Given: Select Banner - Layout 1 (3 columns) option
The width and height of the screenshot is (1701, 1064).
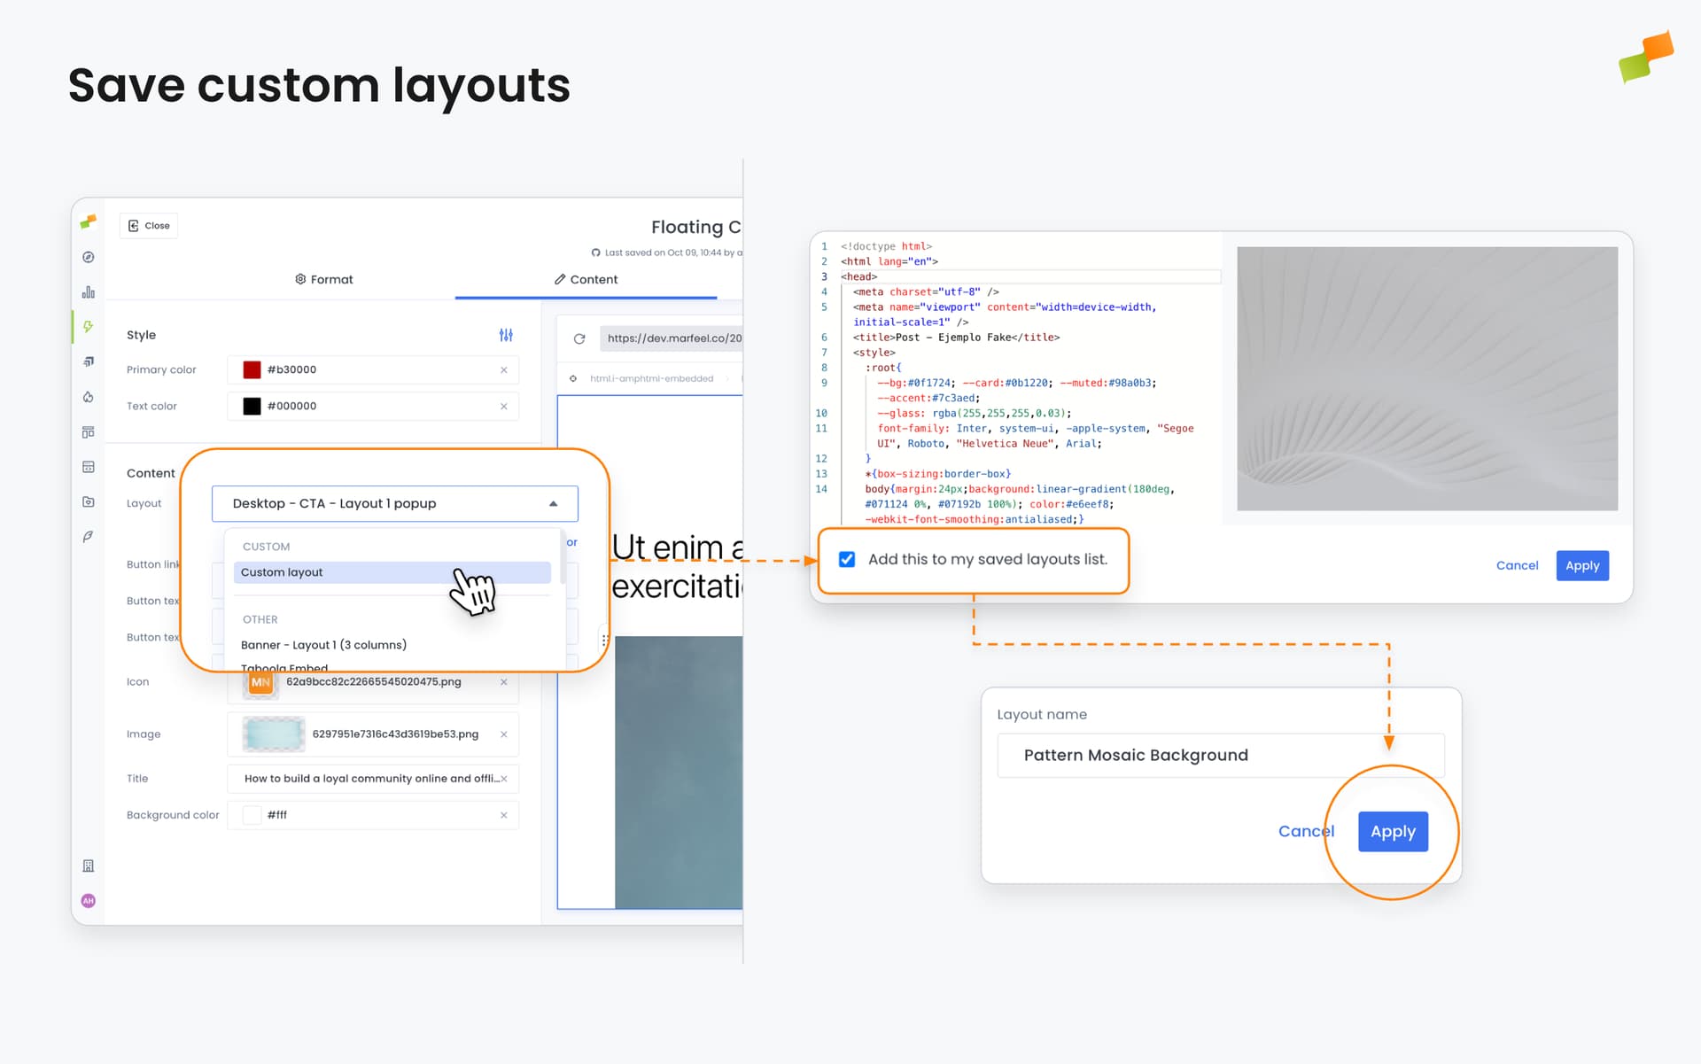Looking at the screenshot, I should [323, 645].
